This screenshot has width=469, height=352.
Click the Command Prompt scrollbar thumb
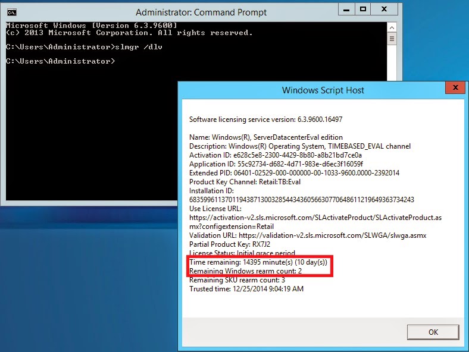392,39
